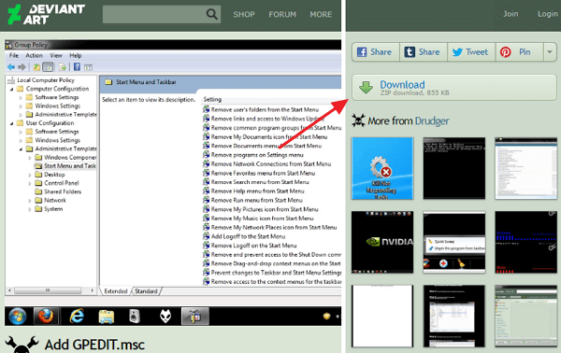This screenshot has width=561, height=353.
Task: Expand Windows Settings under Computer Configuration
Action: click(x=21, y=106)
